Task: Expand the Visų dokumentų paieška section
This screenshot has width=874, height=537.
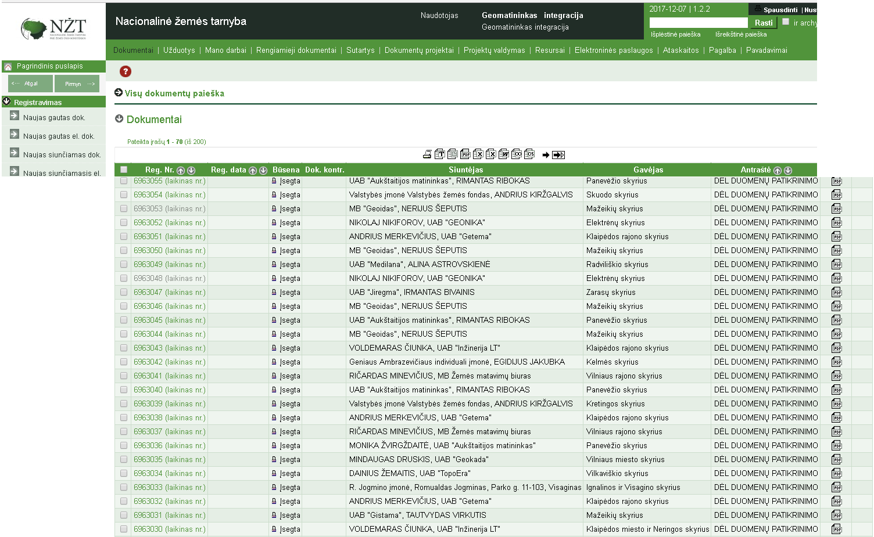Action: pyautogui.click(x=119, y=93)
